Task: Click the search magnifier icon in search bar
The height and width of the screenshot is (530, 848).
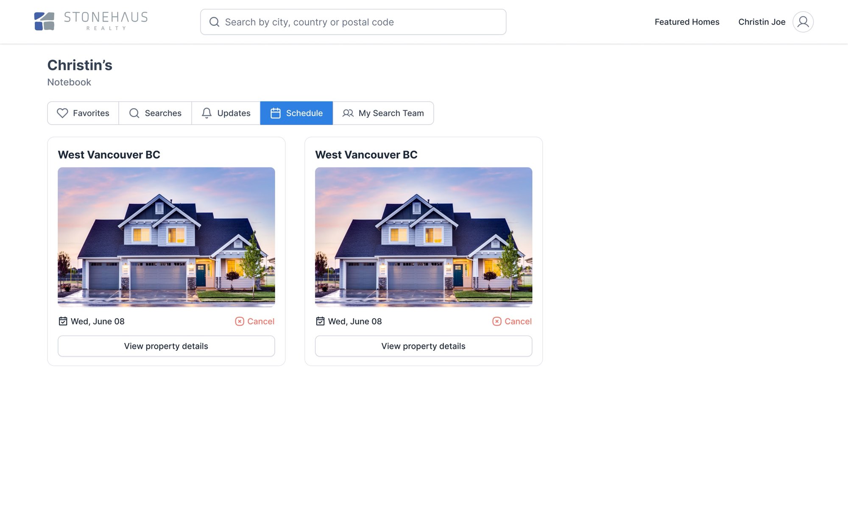Action: (215, 22)
